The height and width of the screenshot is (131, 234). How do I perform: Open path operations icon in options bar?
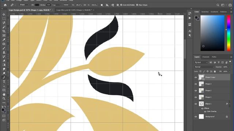pyautogui.click(x=102, y=5)
